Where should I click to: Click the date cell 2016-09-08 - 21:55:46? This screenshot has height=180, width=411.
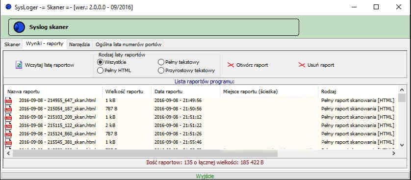178,142
